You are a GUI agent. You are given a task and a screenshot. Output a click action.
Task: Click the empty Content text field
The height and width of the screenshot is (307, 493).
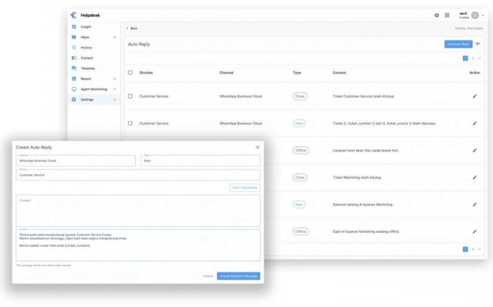138,211
